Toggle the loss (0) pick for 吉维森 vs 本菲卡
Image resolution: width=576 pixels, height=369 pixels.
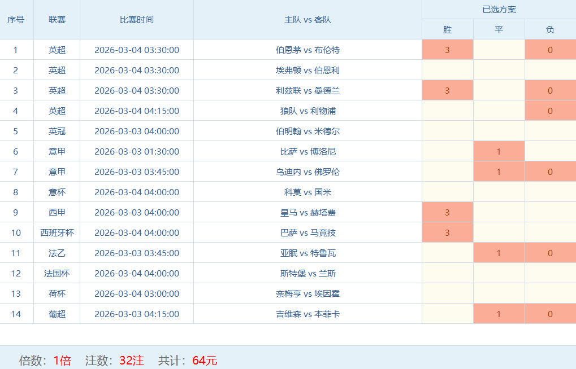pos(550,314)
